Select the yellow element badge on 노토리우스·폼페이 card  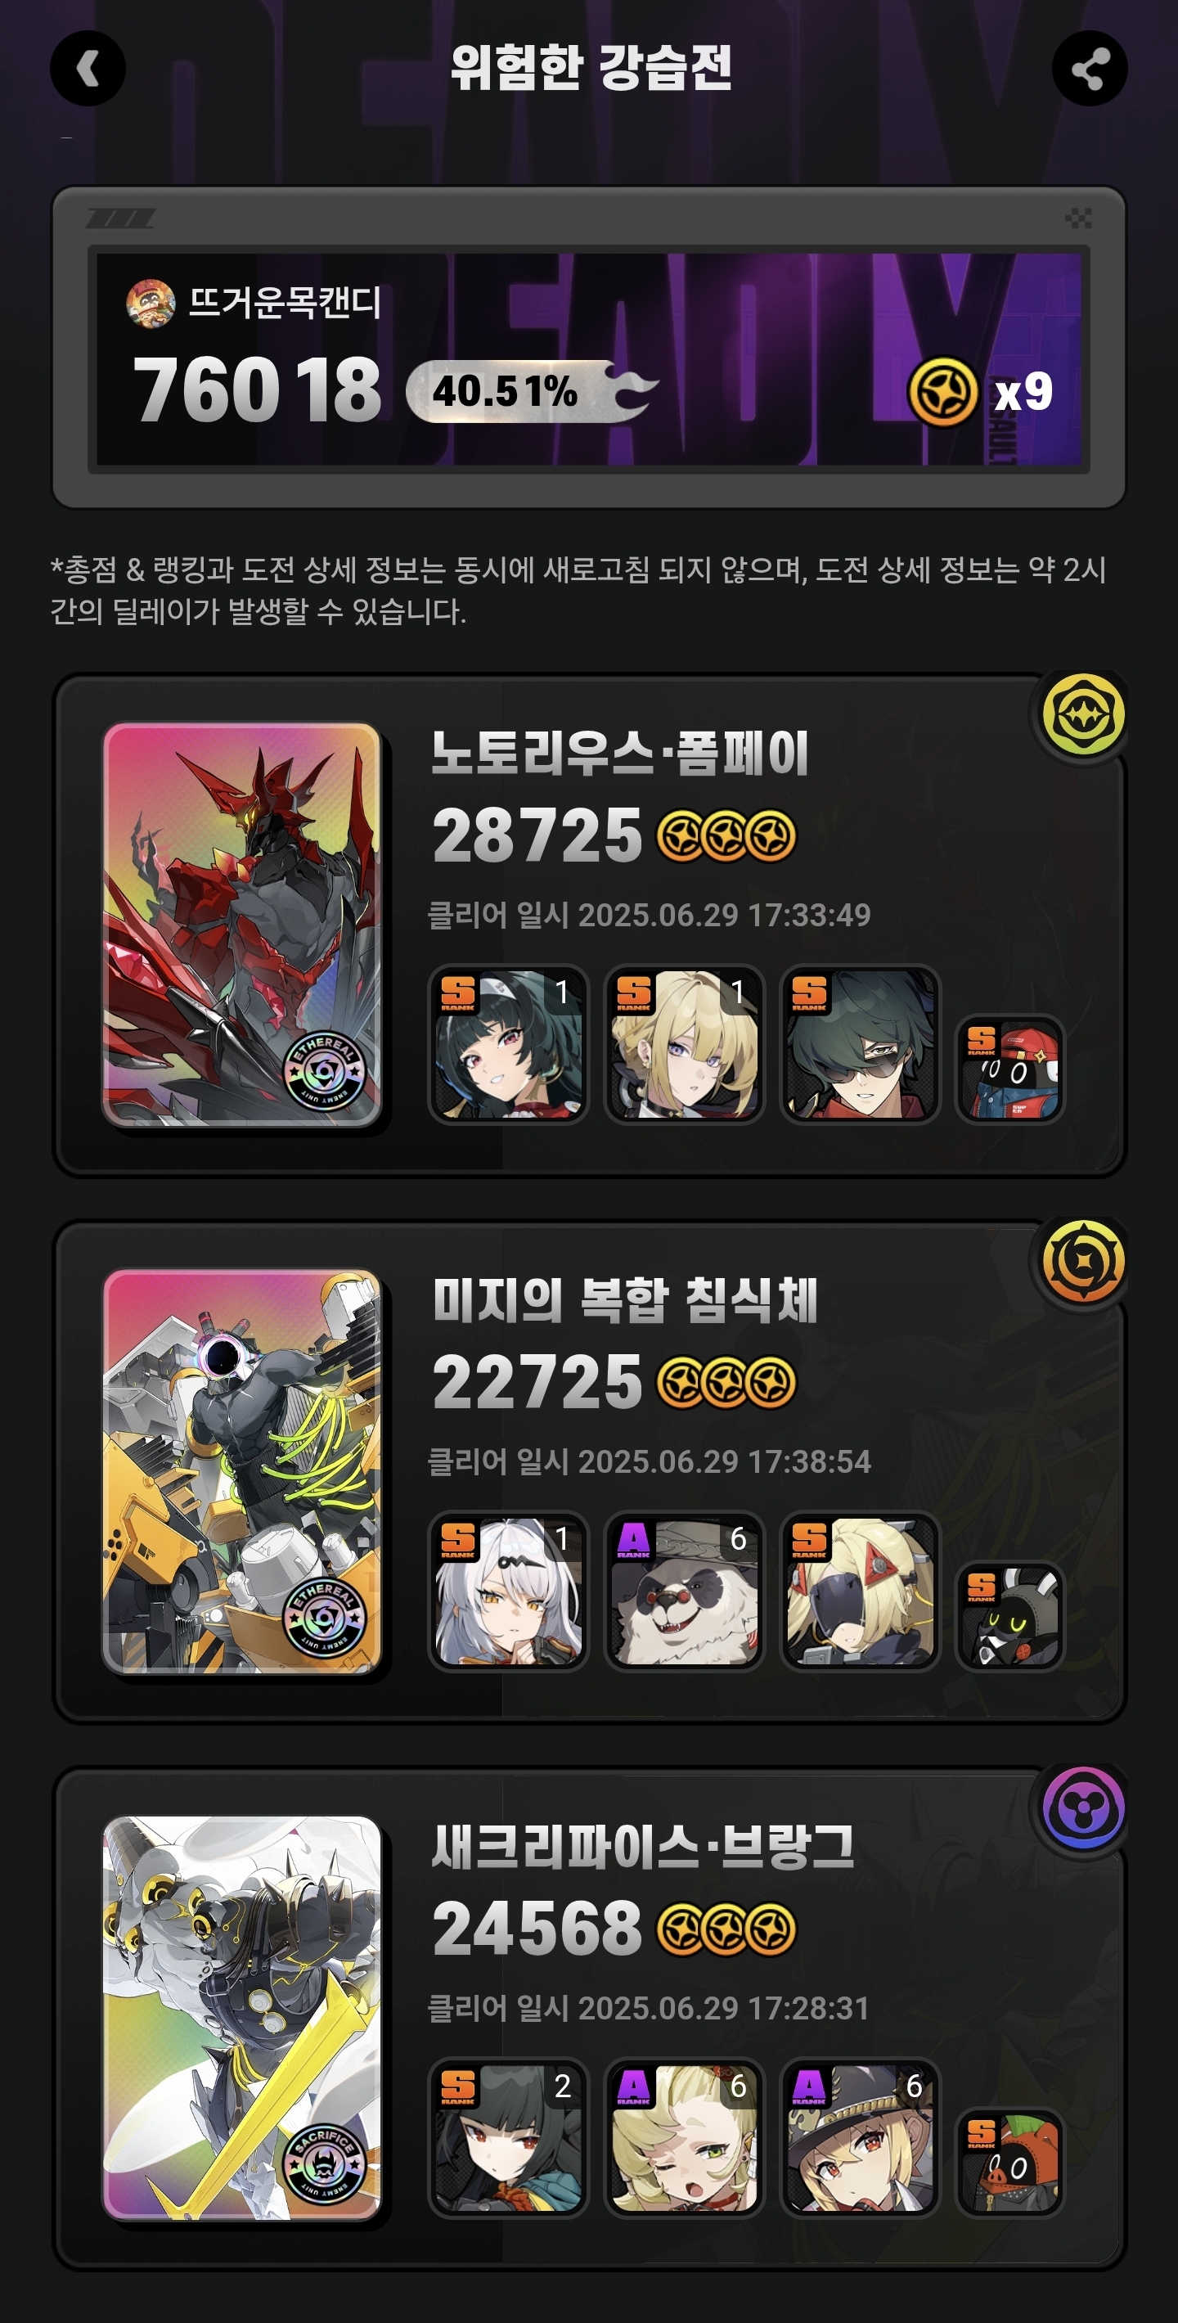tap(1083, 715)
